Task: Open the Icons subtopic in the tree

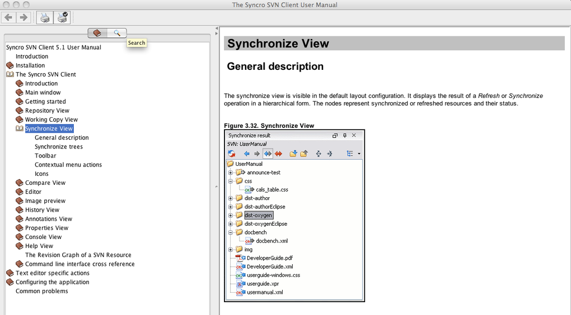Action: pos(41,174)
